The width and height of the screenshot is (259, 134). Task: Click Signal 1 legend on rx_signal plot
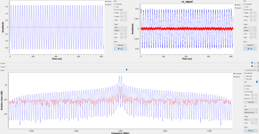pyautogui.click(x=238, y=5)
